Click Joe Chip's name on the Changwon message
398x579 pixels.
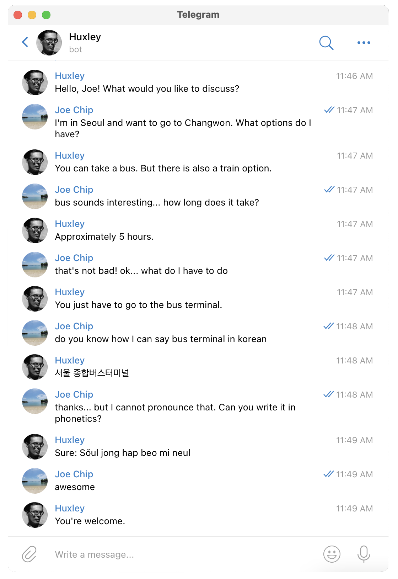[74, 110]
